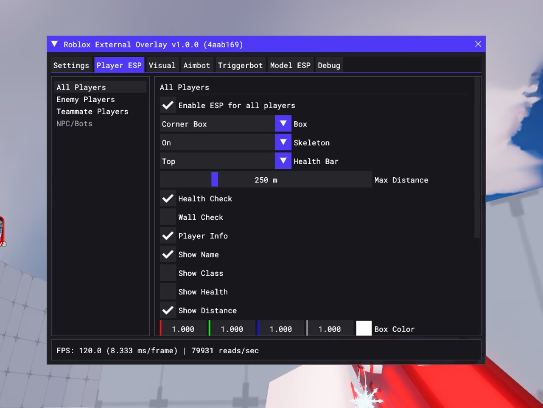
Task: Disable the Show Name checkbox
Action: coord(168,254)
